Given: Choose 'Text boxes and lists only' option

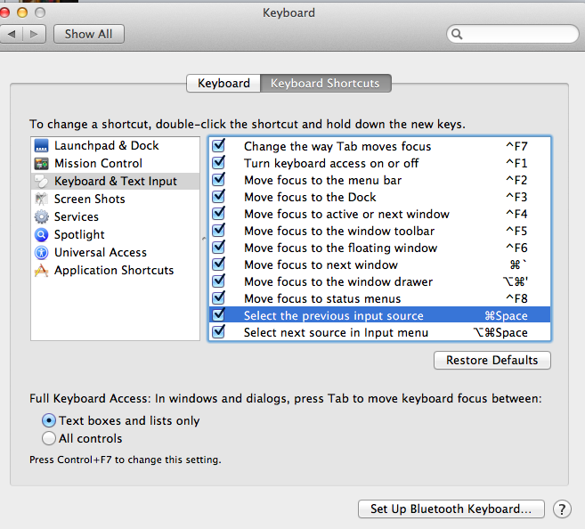Looking at the screenshot, I should pos(49,420).
